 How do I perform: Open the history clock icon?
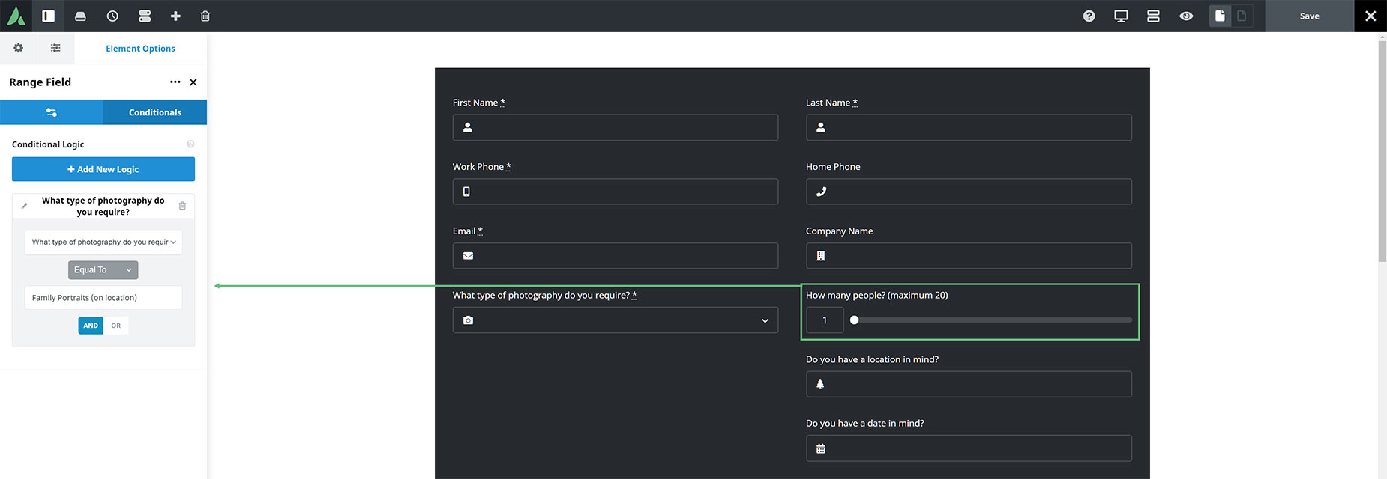tap(112, 16)
